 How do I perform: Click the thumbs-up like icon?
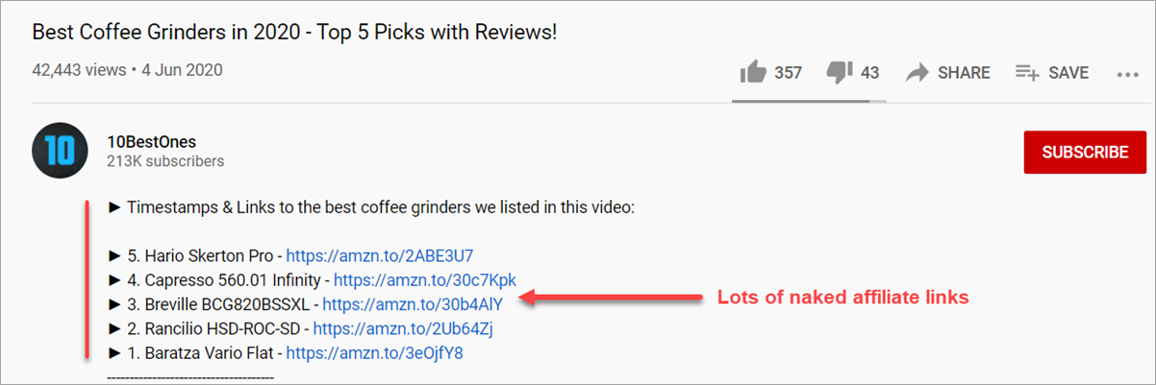pyautogui.click(x=751, y=72)
